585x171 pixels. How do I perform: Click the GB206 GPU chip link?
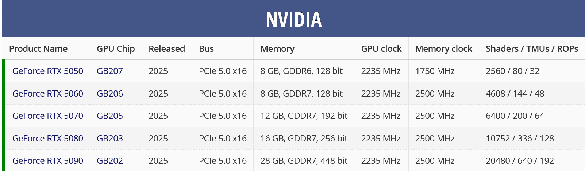[109, 94]
